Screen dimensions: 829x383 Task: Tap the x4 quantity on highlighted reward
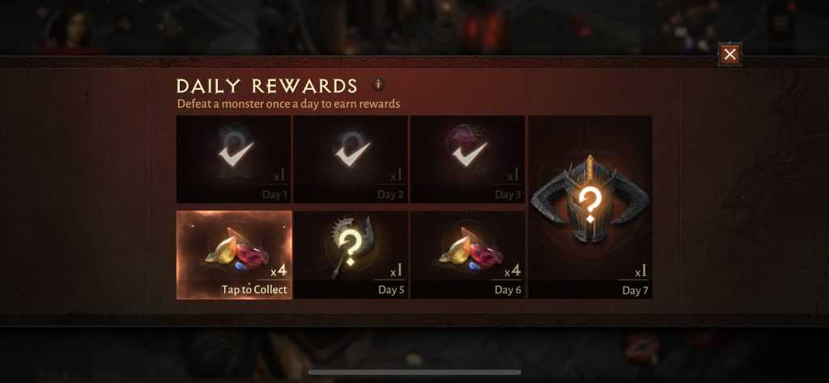[278, 271]
